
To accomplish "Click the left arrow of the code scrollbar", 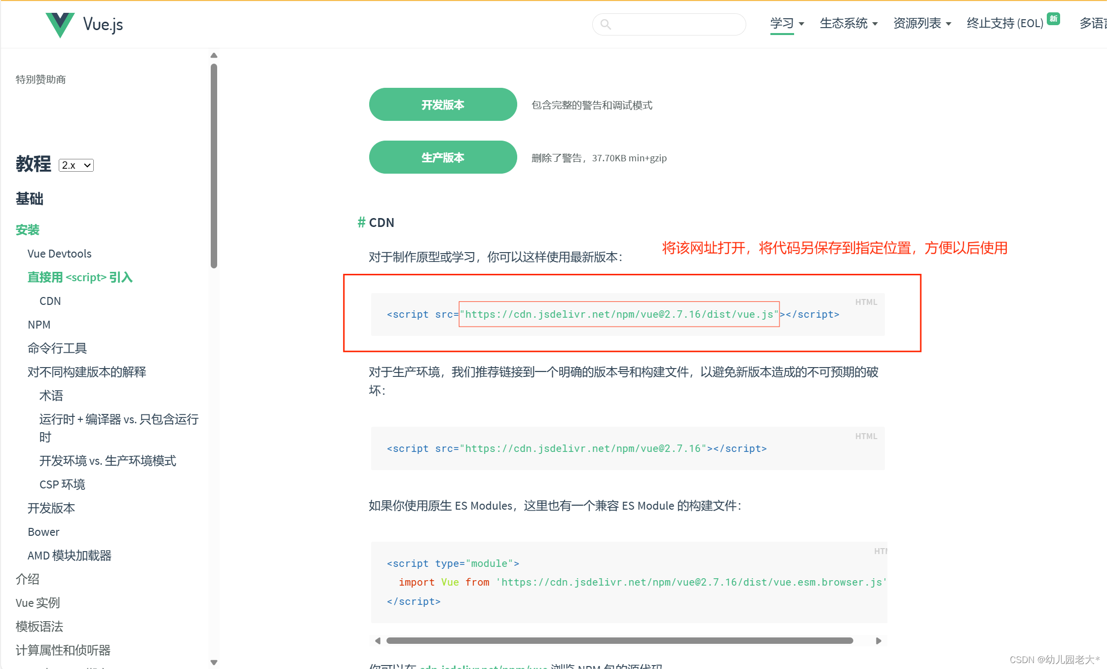I will pyautogui.click(x=378, y=640).
